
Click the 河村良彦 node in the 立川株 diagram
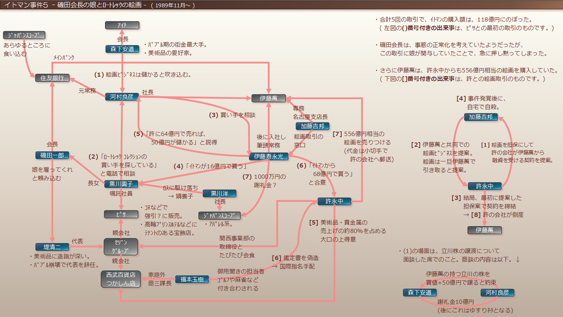click(497, 292)
